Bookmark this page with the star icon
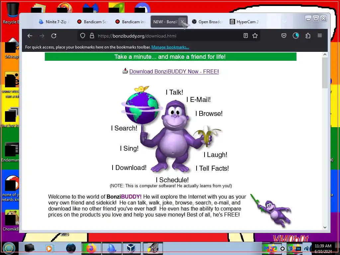340x255 pixels. coord(255,36)
